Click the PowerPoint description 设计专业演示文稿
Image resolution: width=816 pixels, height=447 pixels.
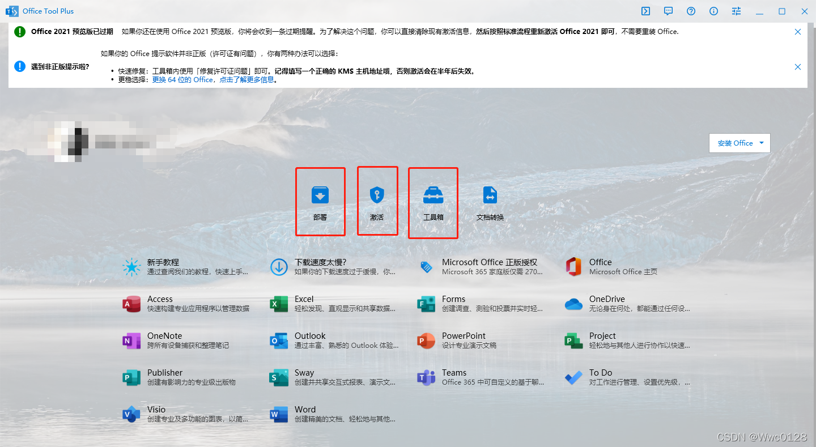[469, 345]
